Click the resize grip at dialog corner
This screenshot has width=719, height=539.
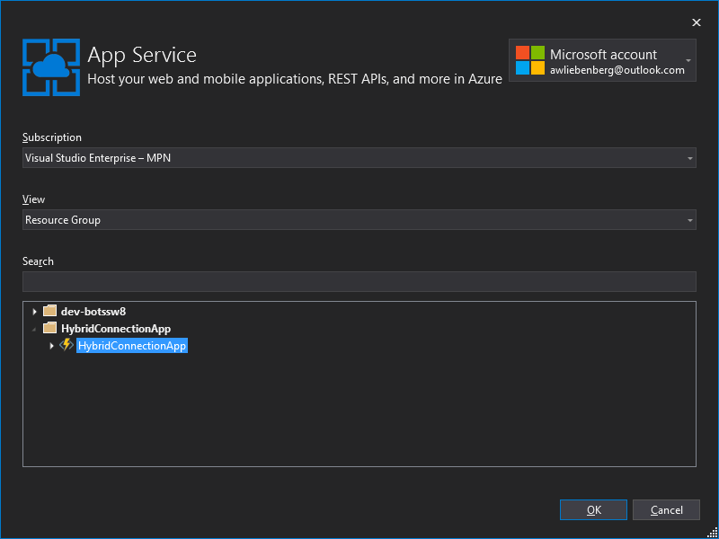[712, 533]
